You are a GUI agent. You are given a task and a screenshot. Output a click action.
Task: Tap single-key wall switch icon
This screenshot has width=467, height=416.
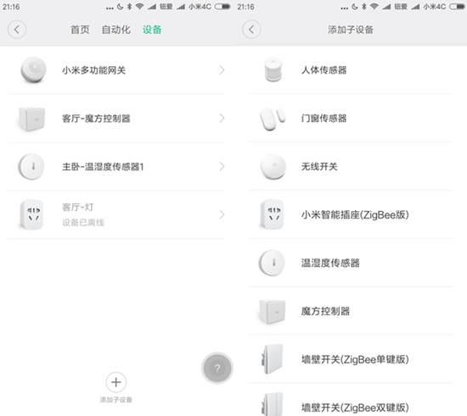273,359
